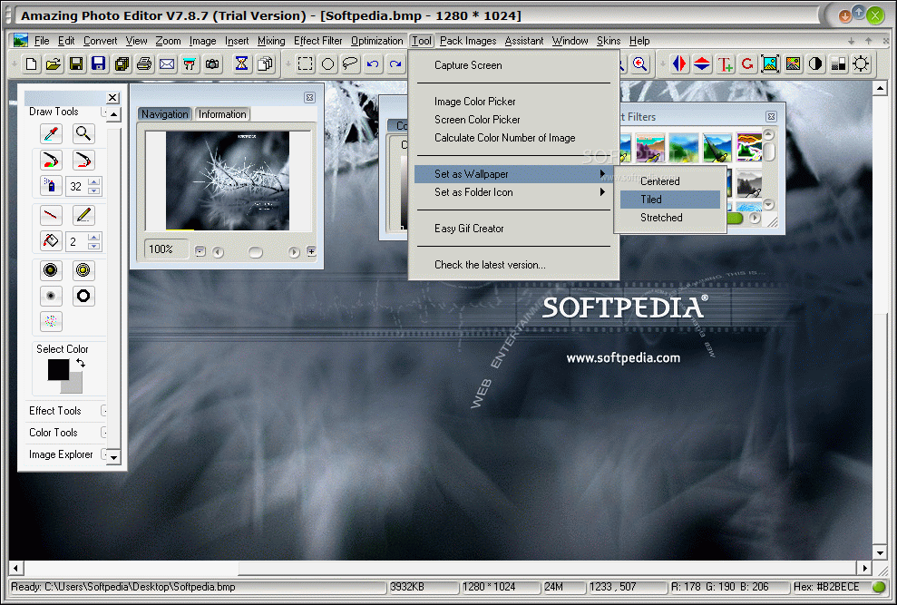Save all images with stacked floppies icon
Image resolution: width=897 pixels, height=605 pixels.
click(x=122, y=64)
